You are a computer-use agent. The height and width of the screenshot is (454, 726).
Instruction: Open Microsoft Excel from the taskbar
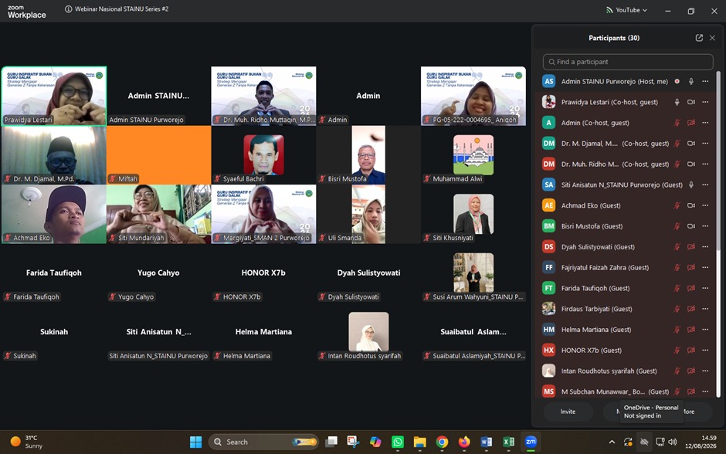[x=509, y=442]
